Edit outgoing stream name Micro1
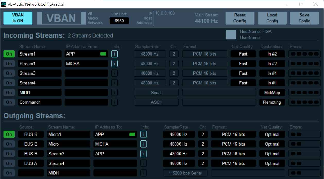 click(x=69, y=134)
